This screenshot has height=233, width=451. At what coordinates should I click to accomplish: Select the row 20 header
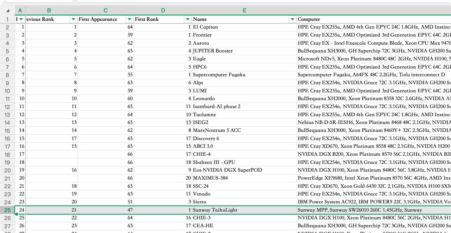(8, 170)
